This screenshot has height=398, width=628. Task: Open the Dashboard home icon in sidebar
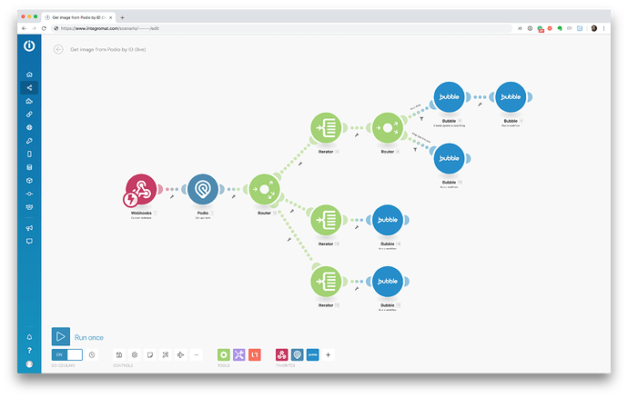pos(29,75)
